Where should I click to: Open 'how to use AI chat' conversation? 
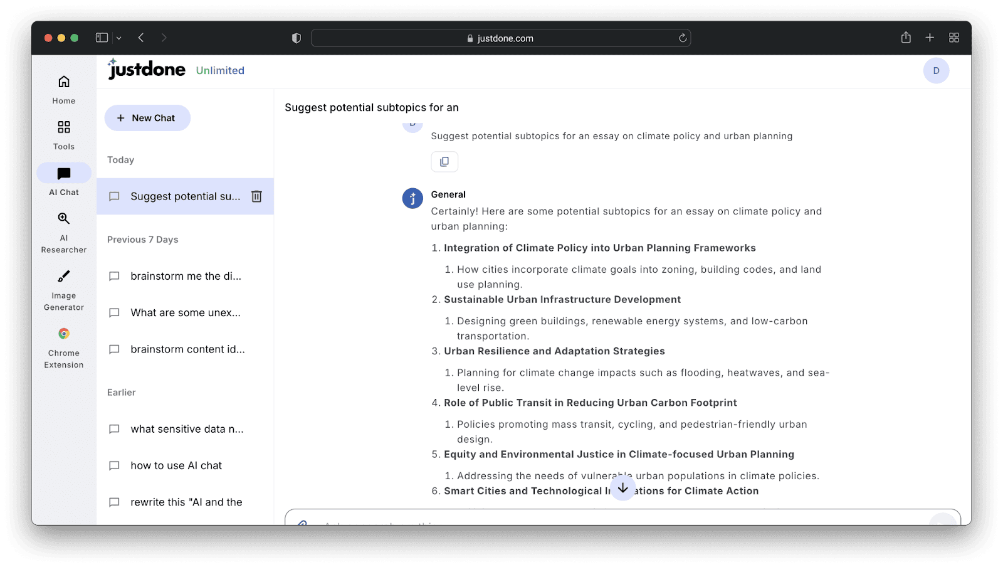click(176, 465)
